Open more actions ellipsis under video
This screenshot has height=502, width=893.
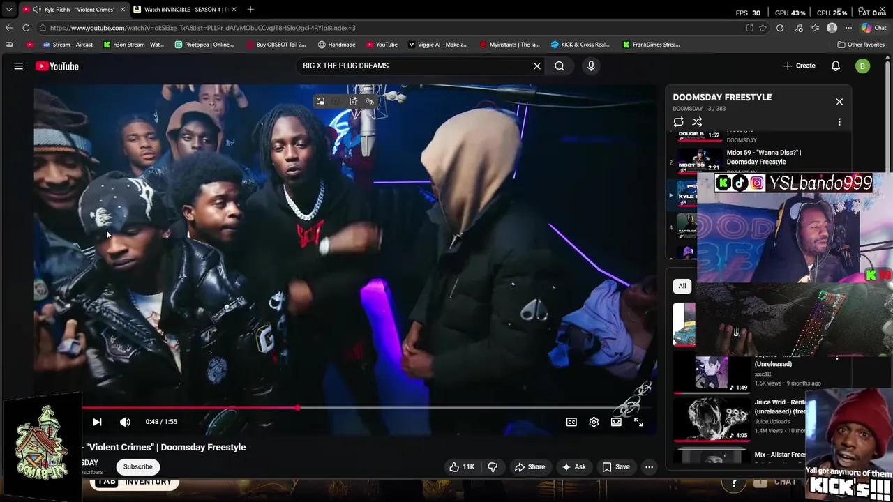point(650,467)
